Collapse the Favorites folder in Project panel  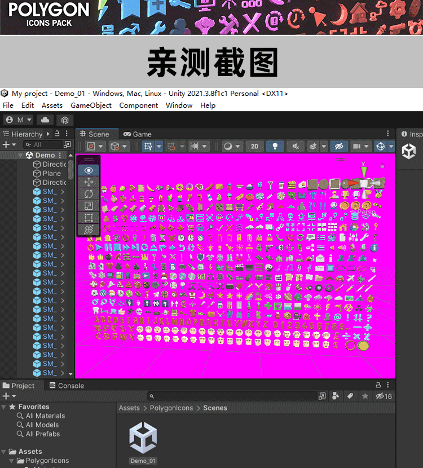point(5,407)
